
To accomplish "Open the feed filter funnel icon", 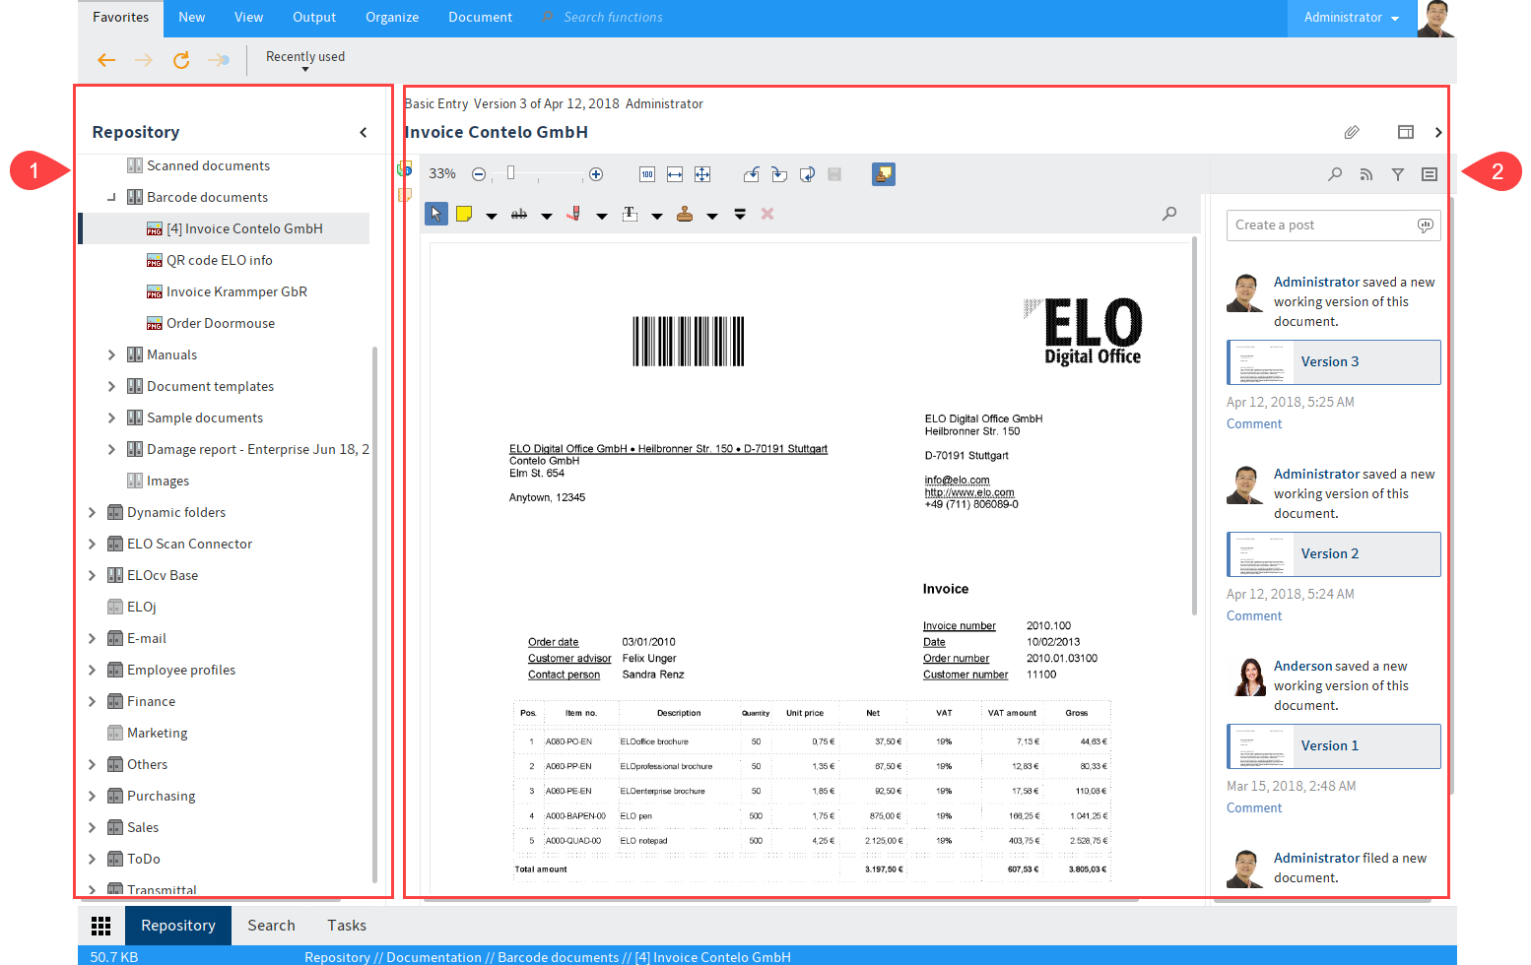I will coord(1397,174).
